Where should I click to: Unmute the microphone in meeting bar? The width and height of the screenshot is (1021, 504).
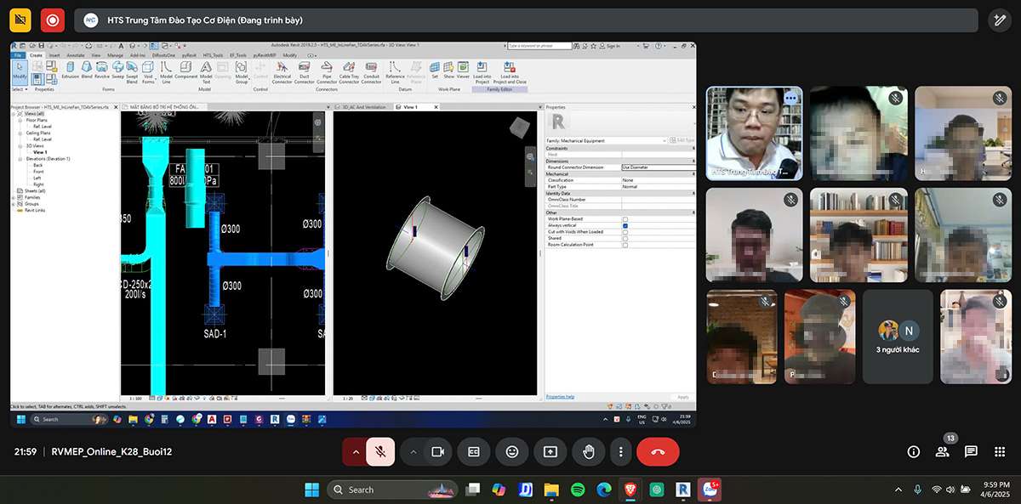pyautogui.click(x=380, y=452)
